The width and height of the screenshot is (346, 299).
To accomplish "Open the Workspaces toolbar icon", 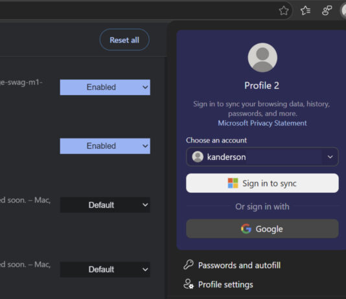I will pos(327,10).
